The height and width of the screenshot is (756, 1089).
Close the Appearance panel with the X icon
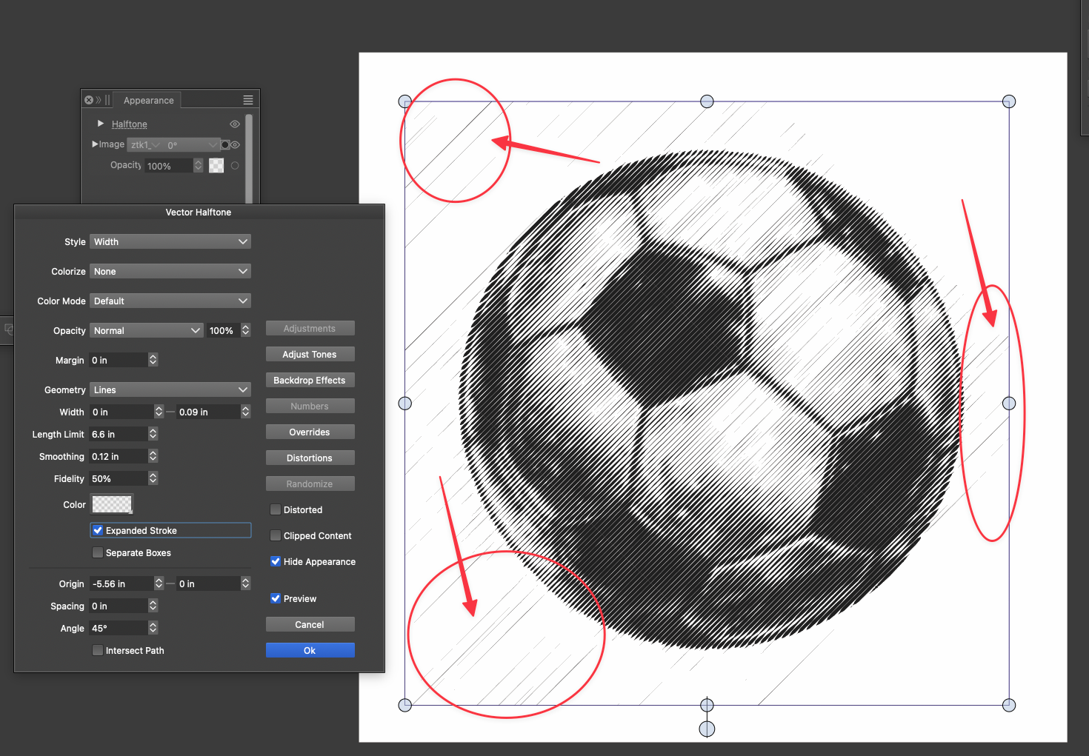tap(89, 100)
